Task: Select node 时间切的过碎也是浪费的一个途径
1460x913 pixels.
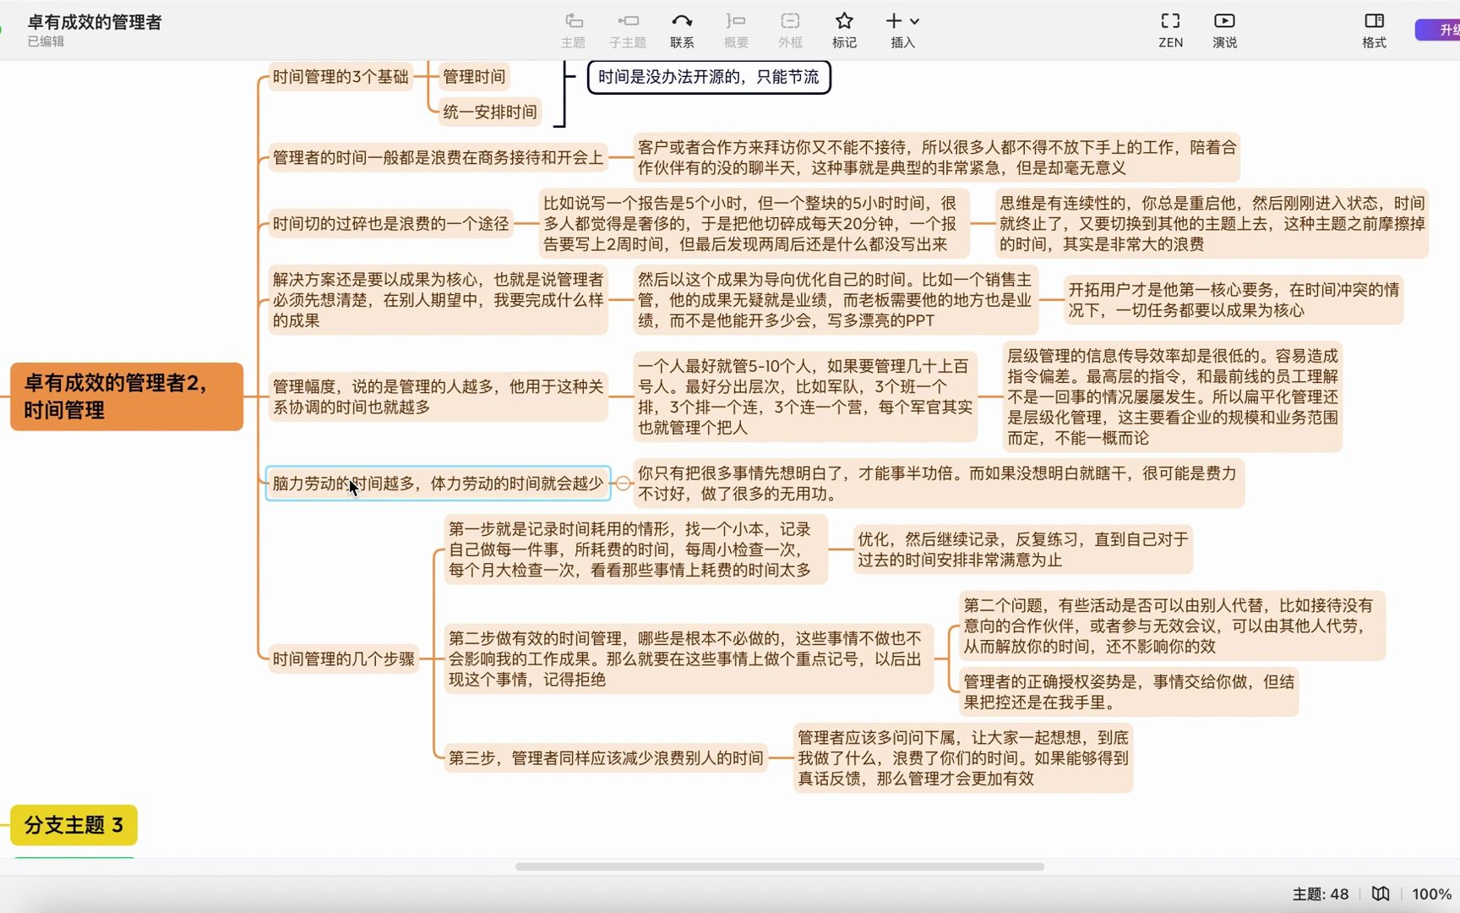Action: point(390,223)
